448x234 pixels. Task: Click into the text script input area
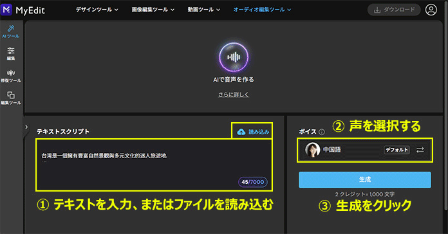(x=154, y=165)
